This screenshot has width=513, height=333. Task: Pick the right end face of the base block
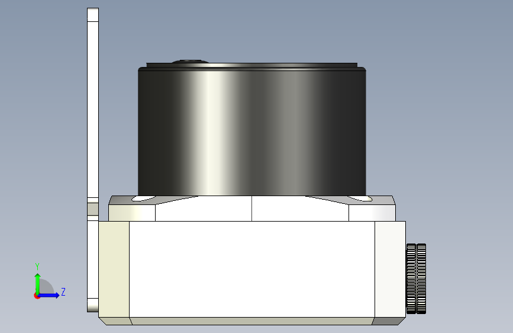[x=391, y=269]
